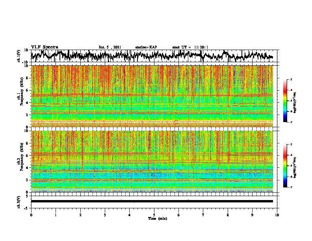Click the '-7' label on ch.1 colorbar

pyautogui.click(x=291, y=122)
